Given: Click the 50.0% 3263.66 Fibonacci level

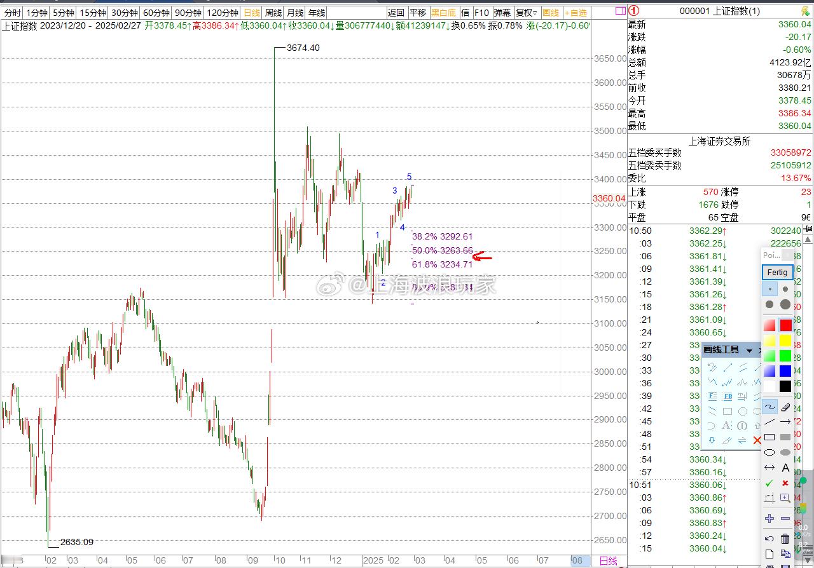Looking at the screenshot, I should coord(443,250).
